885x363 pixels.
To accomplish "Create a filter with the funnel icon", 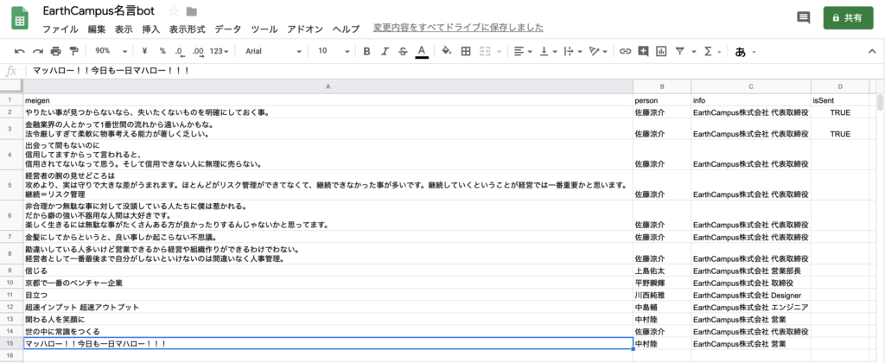I will [x=680, y=51].
